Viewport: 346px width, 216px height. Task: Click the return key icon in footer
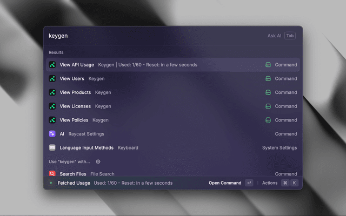(249, 183)
